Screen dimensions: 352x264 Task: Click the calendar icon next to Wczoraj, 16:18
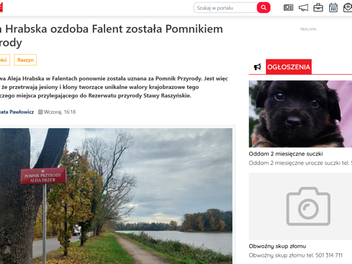click(40, 112)
